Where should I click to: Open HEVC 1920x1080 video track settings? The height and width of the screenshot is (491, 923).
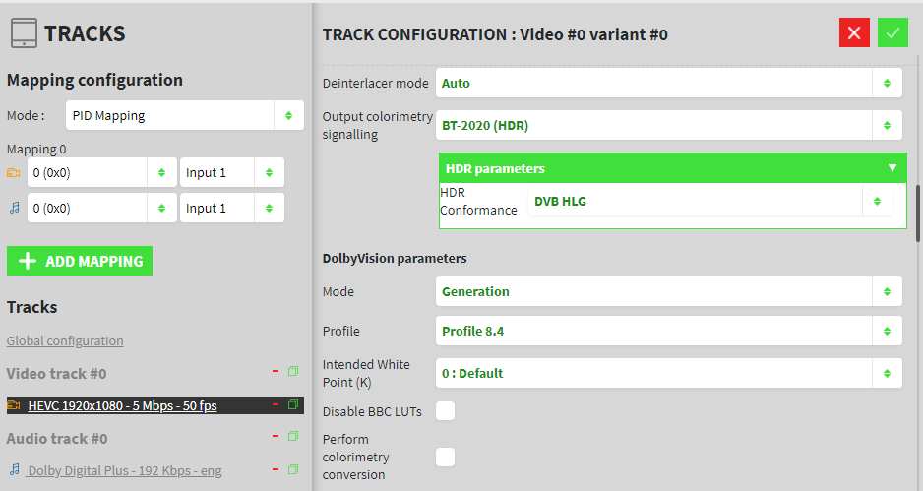pos(122,405)
